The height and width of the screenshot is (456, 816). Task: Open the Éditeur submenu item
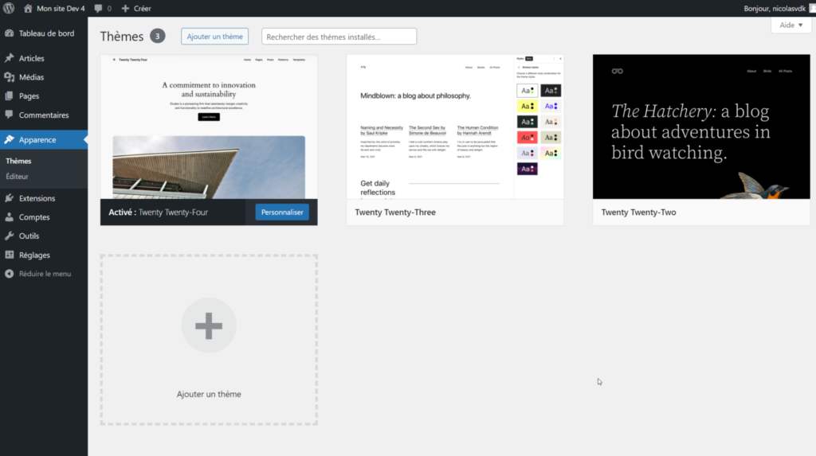click(18, 176)
